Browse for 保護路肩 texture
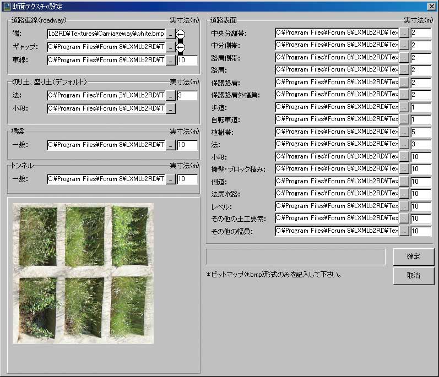 pos(404,83)
